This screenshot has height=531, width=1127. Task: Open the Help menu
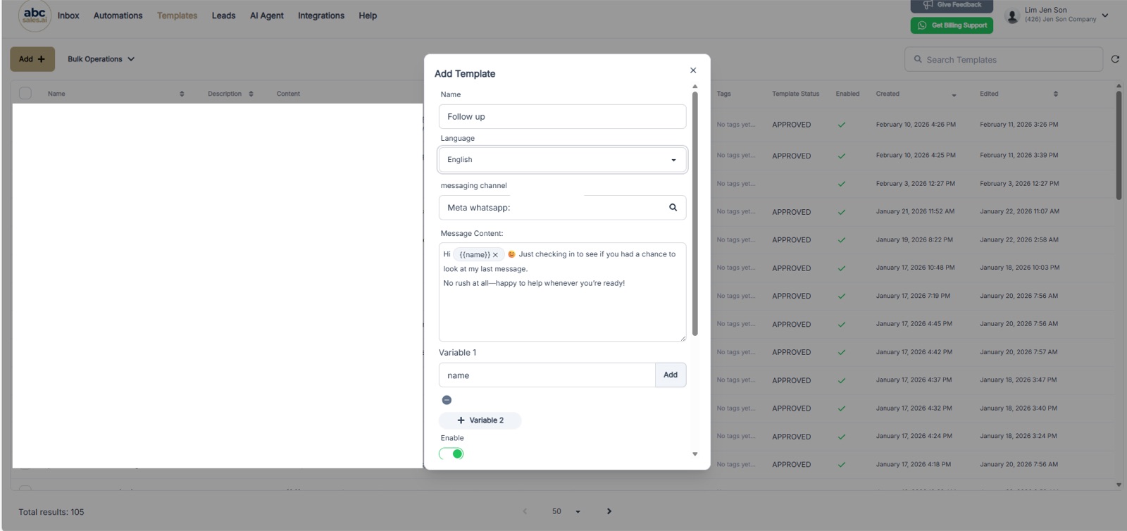pos(368,15)
